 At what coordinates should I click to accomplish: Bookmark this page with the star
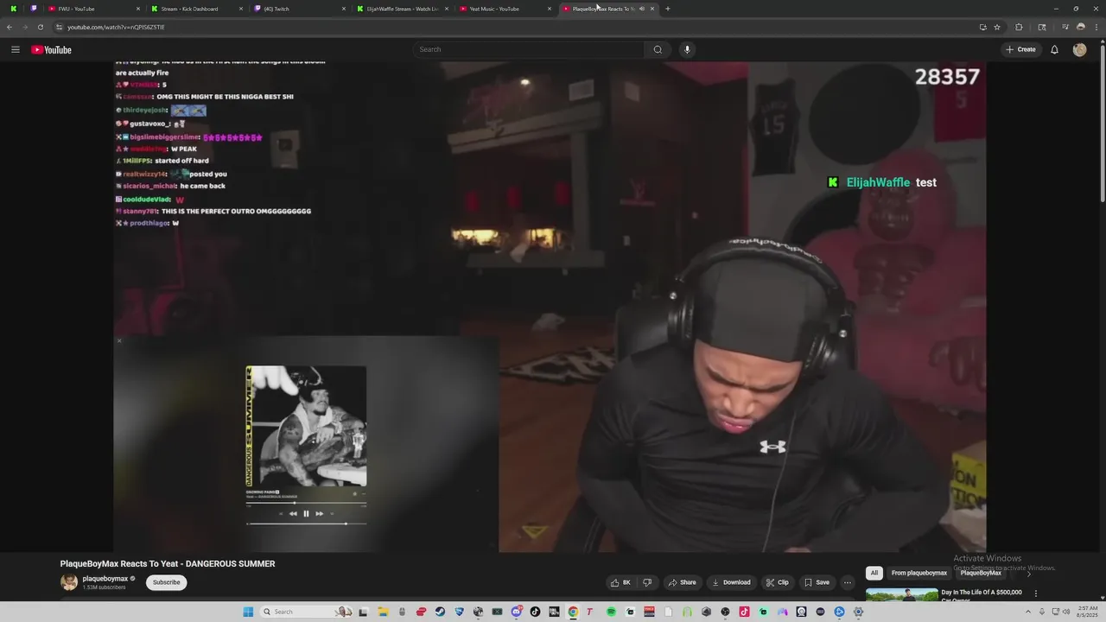(997, 27)
